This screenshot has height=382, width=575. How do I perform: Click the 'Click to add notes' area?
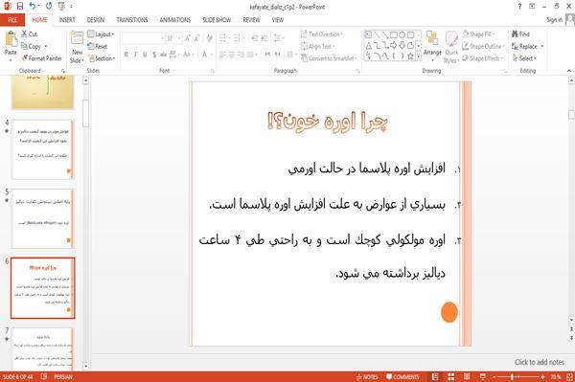pos(539,362)
